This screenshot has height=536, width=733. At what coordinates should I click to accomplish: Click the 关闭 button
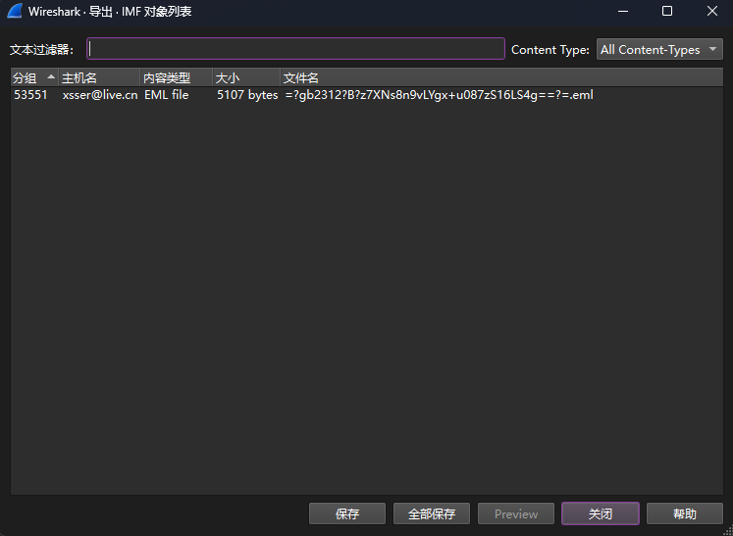tap(601, 513)
